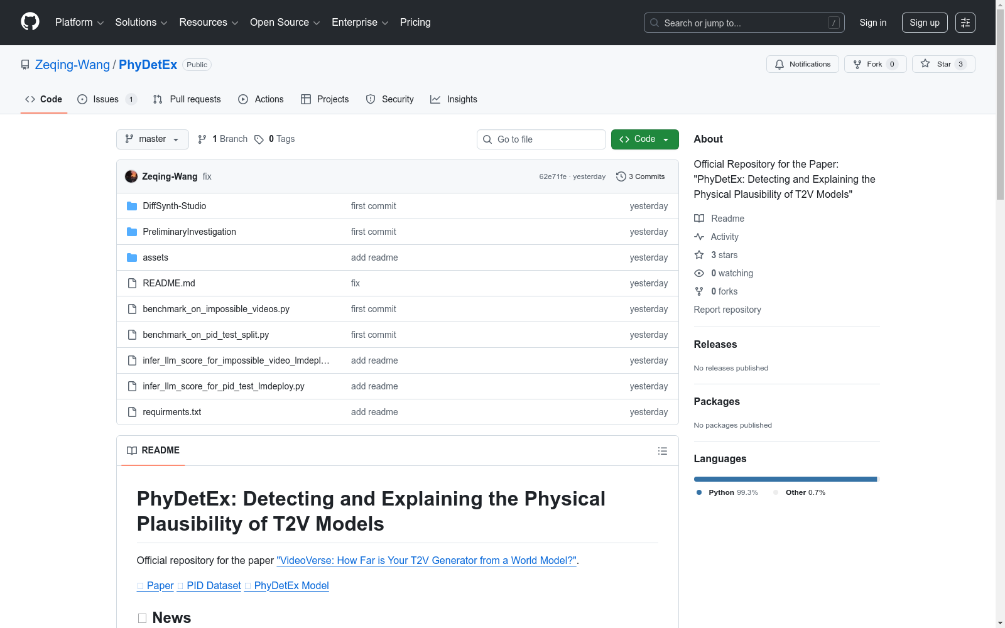Open the PreliminaryInvestigation folder
Image resolution: width=1005 pixels, height=628 pixels.
pos(190,232)
